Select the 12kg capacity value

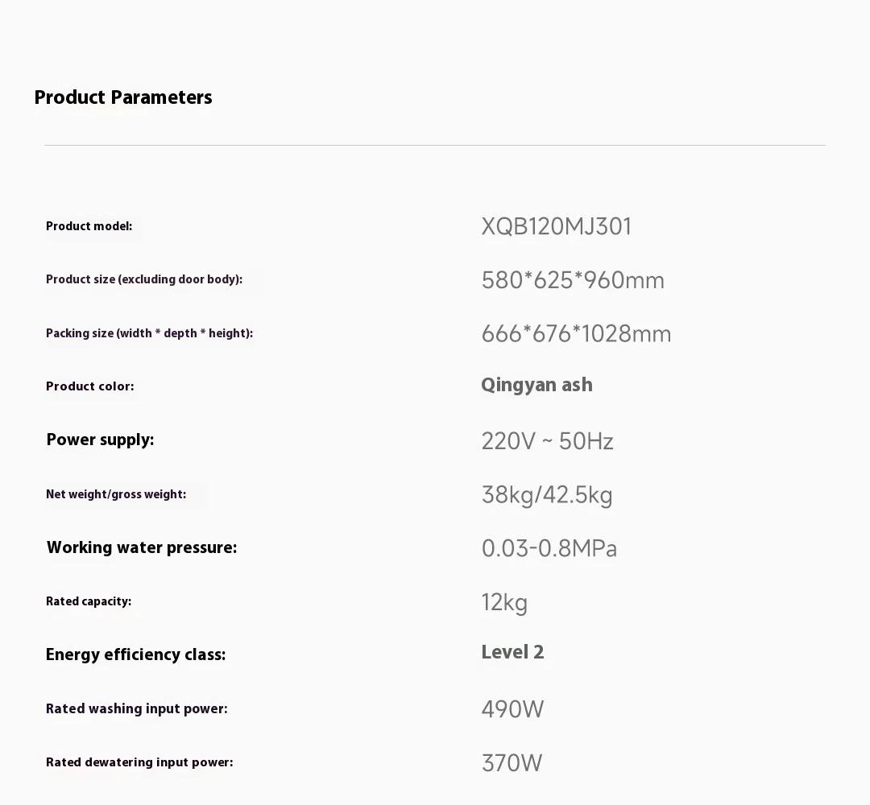[504, 602]
